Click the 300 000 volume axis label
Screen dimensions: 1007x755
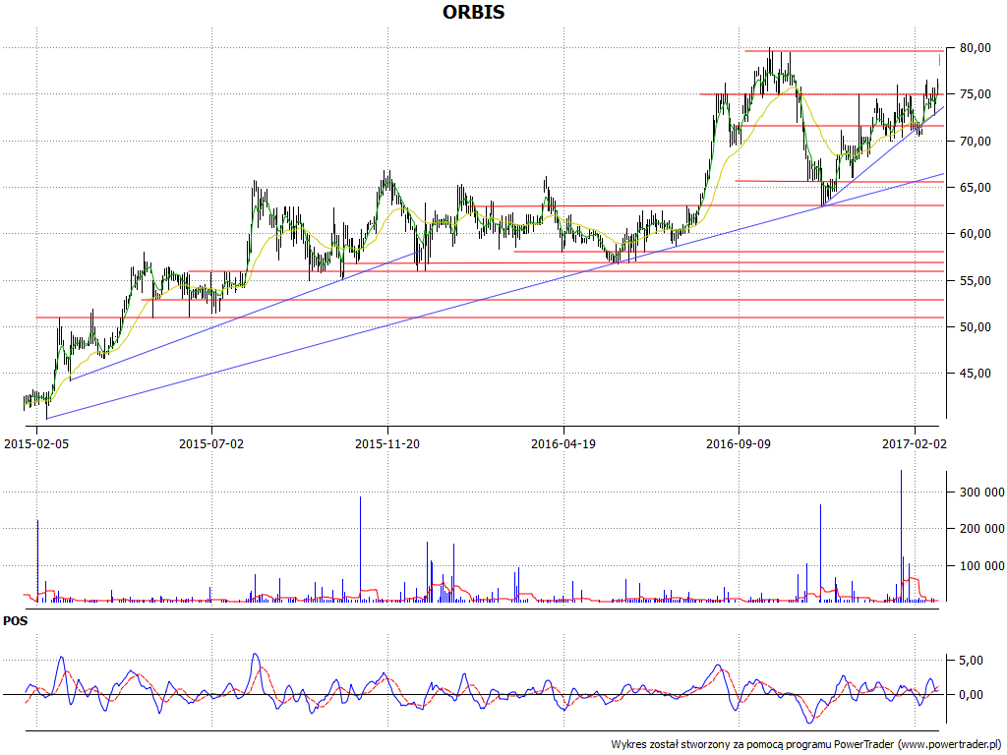(982, 493)
